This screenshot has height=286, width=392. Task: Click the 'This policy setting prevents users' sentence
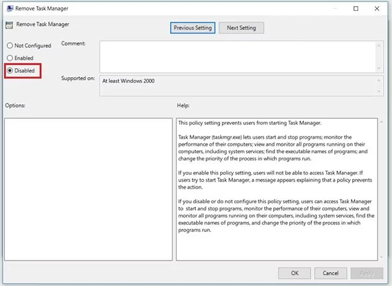tap(250, 123)
